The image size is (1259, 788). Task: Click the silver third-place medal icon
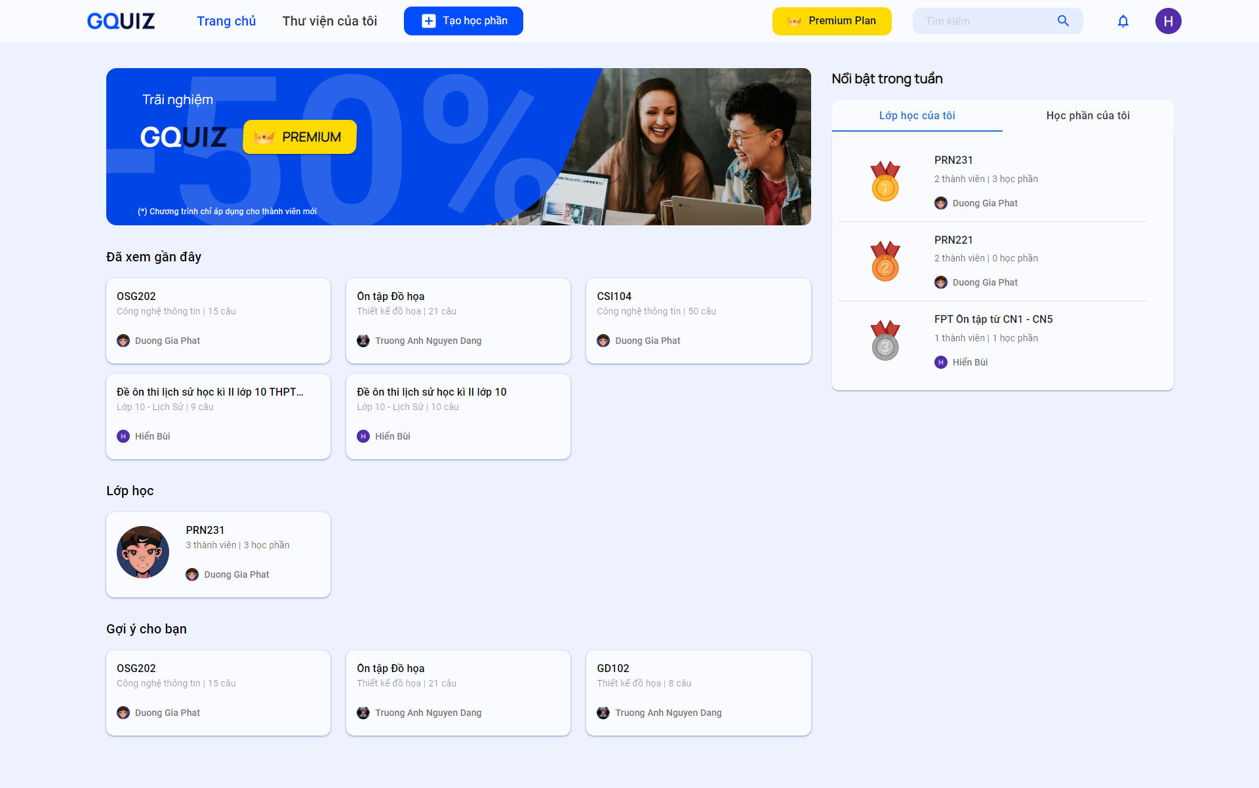coord(885,341)
